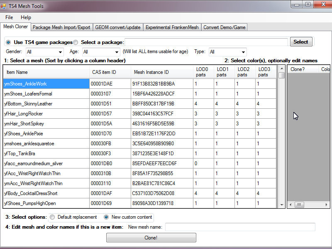Click the New mesh name input field

tap(240, 227)
